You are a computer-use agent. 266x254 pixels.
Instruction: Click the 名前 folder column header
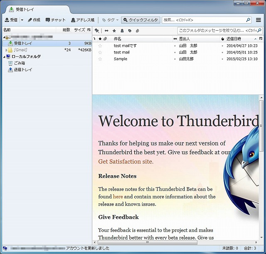pyautogui.click(x=29, y=30)
